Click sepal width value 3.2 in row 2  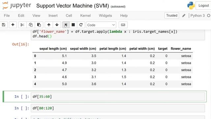coord(94,70)
